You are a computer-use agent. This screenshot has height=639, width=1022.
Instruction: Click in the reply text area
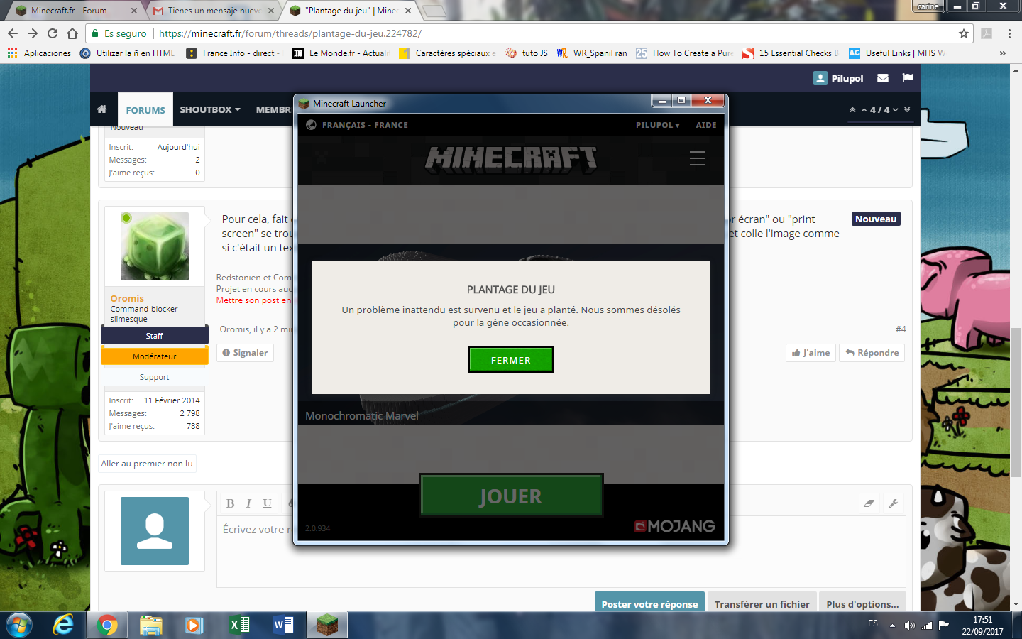[561, 551]
